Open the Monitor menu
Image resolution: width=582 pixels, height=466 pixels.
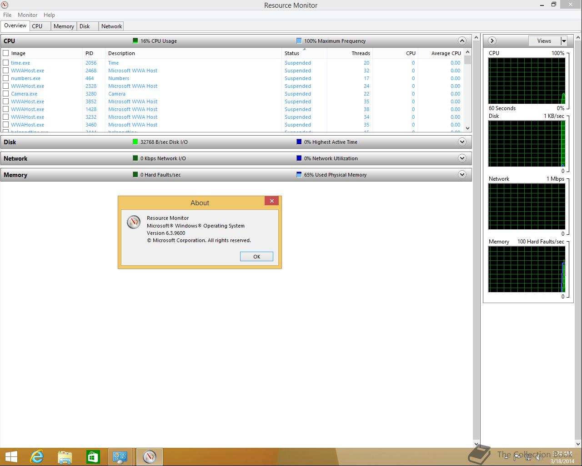click(27, 15)
